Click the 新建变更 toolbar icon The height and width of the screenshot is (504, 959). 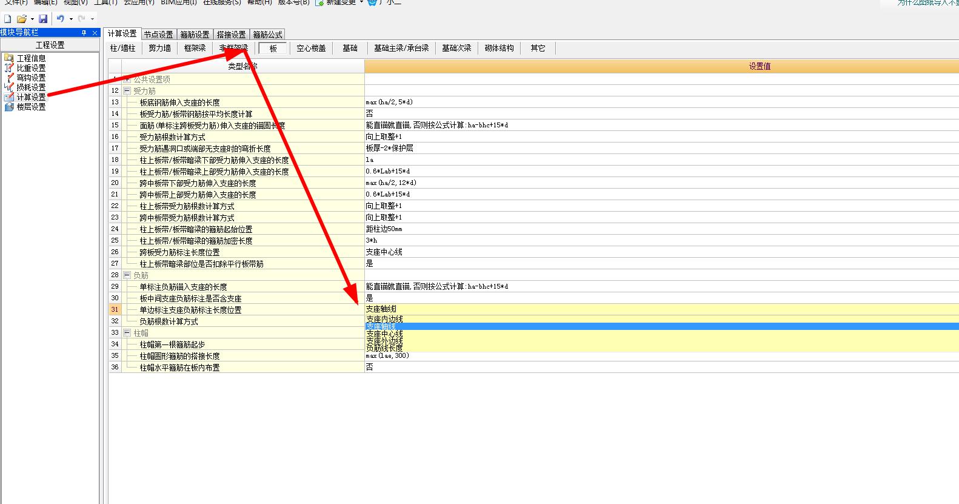[319, 2]
